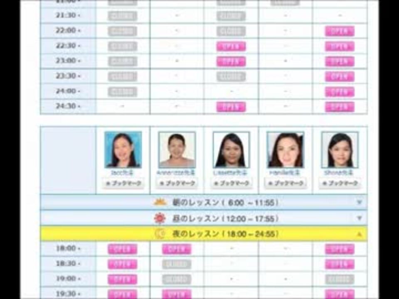399x299 pixels.
Task: Bookmark the fourth teacher (Hanilie)
Action: pos(286,183)
